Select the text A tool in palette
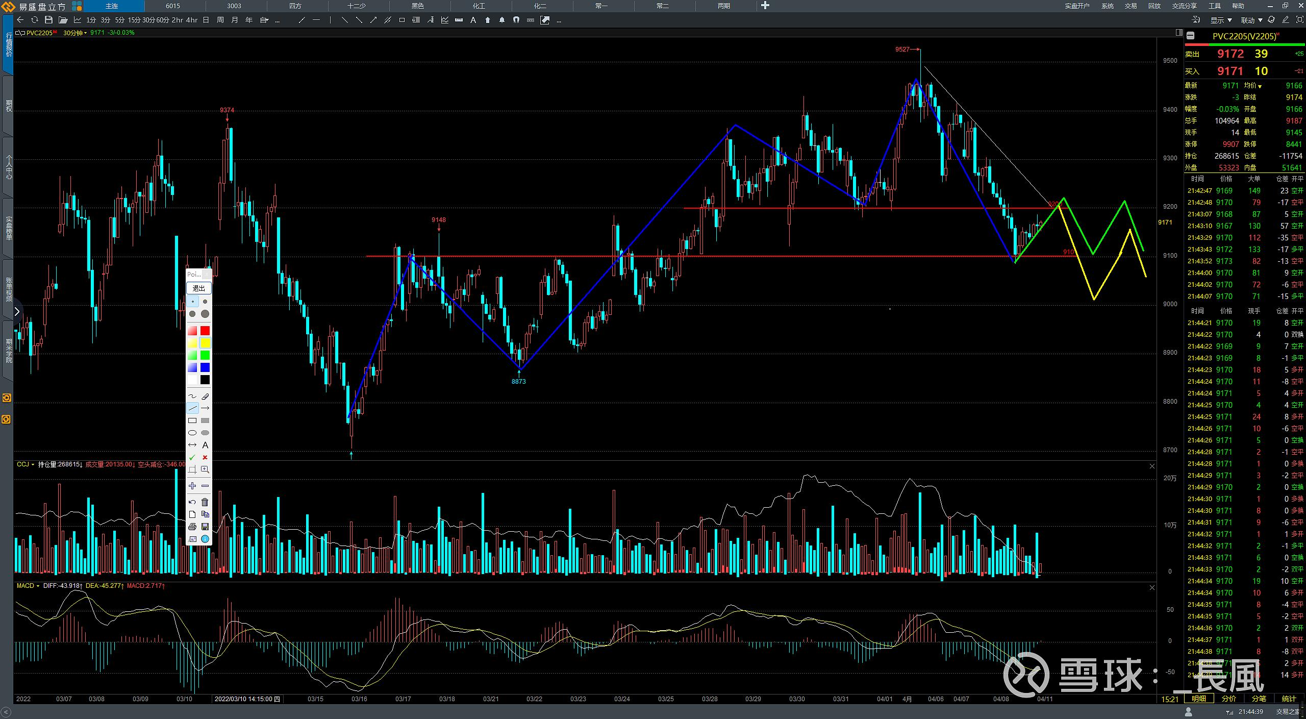The width and height of the screenshot is (1306, 719). [205, 445]
